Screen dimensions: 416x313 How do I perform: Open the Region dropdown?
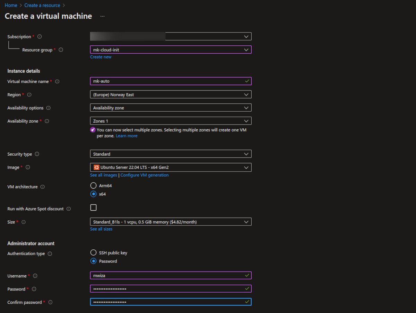coord(171,94)
